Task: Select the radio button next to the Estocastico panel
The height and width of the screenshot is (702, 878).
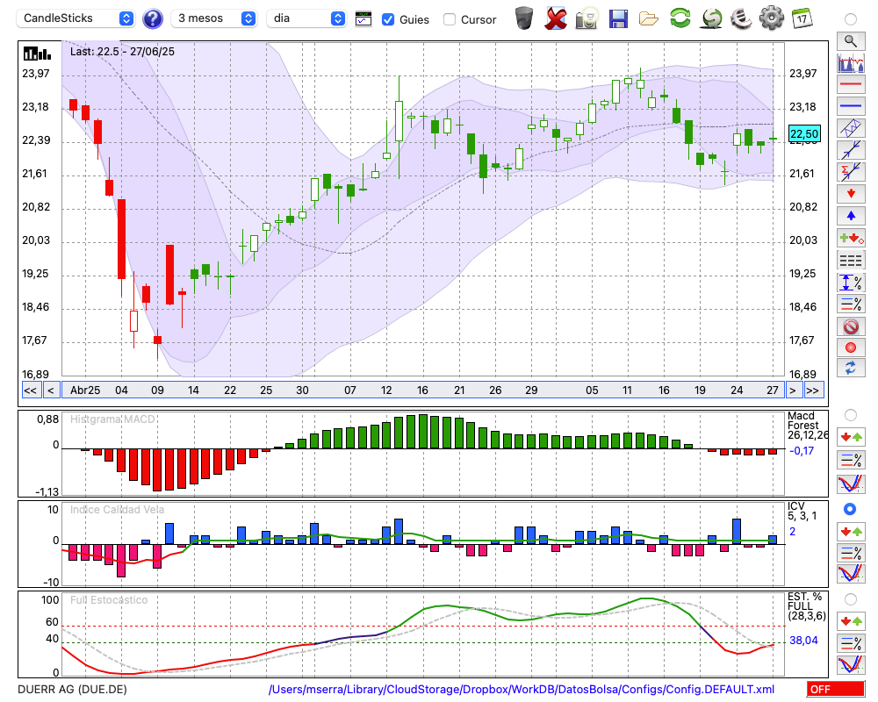Action: coord(850,599)
